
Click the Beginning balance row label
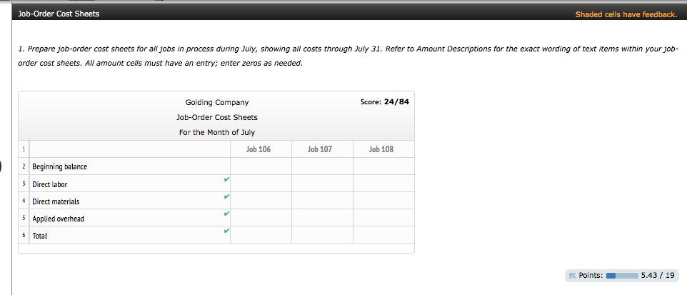point(59,166)
